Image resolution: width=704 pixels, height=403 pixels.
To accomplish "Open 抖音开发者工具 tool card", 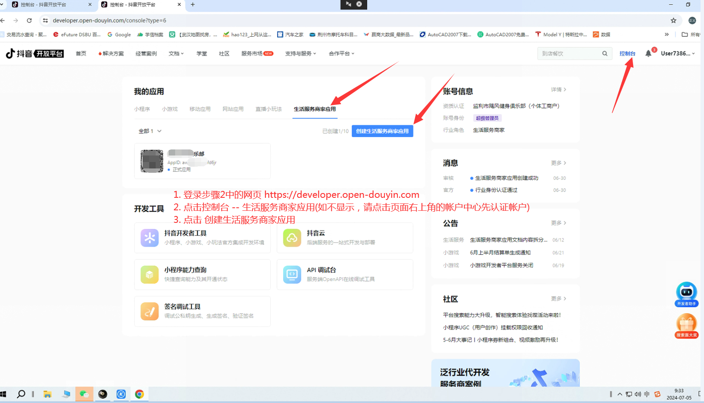I will (x=202, y=238).
